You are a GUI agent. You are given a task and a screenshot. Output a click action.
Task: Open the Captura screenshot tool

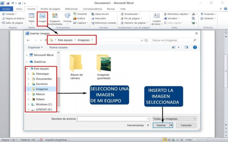pyautogui.click(x=81, y=23)
